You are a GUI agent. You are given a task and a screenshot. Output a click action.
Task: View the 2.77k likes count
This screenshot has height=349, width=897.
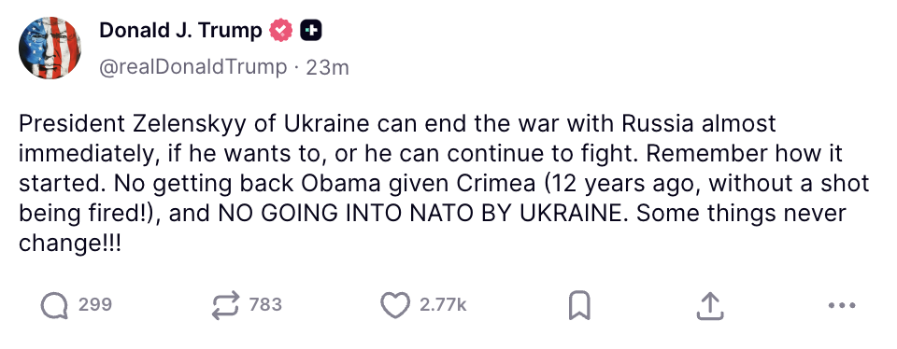443,304
